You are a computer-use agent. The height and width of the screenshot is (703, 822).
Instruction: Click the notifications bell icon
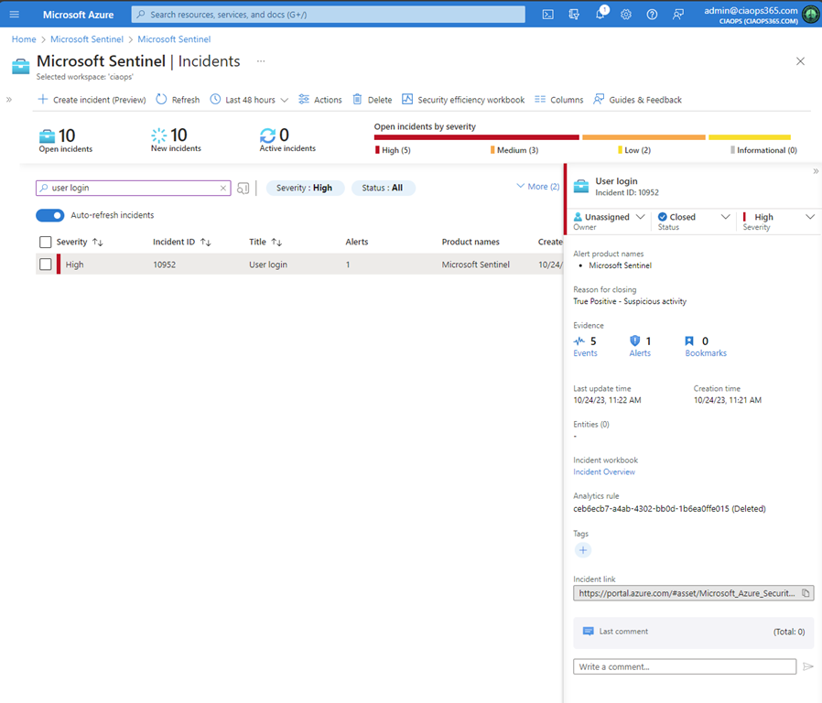point(600,15)
